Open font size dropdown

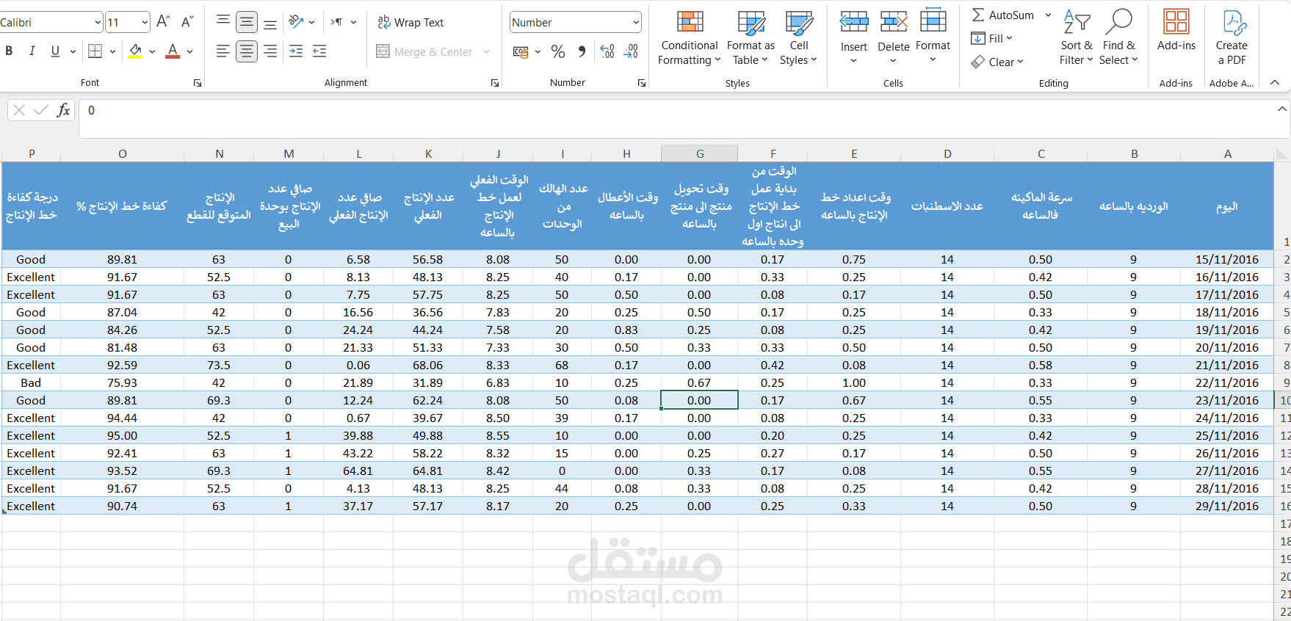[x=145, y=23]
